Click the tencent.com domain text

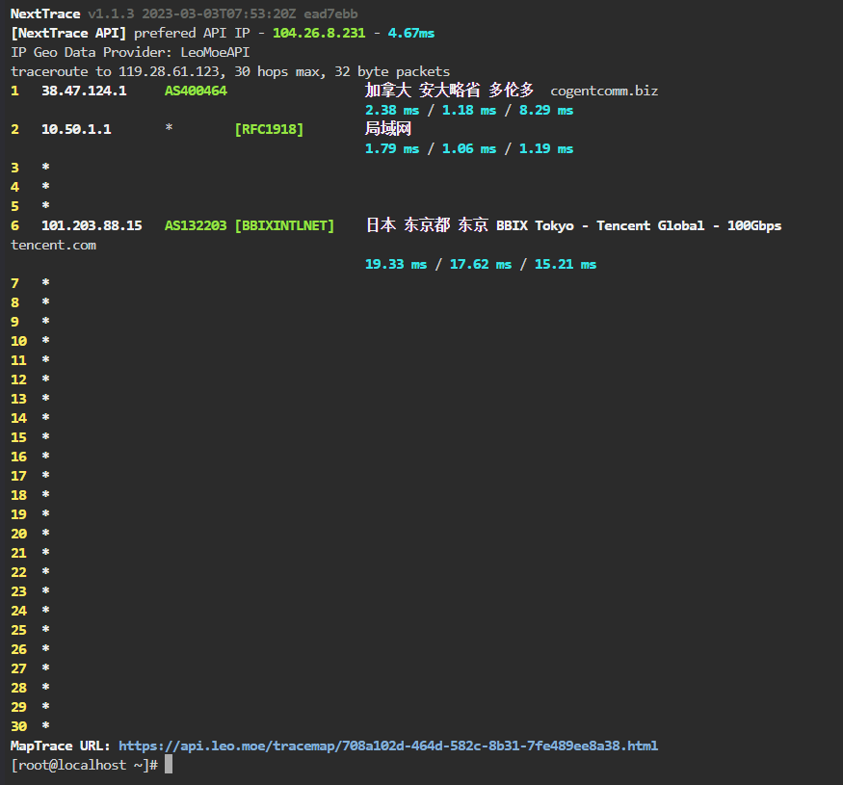click(53, 245)
